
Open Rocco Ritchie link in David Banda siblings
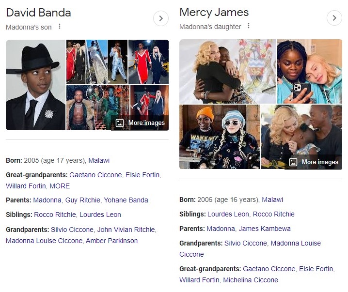click(55, 215)
